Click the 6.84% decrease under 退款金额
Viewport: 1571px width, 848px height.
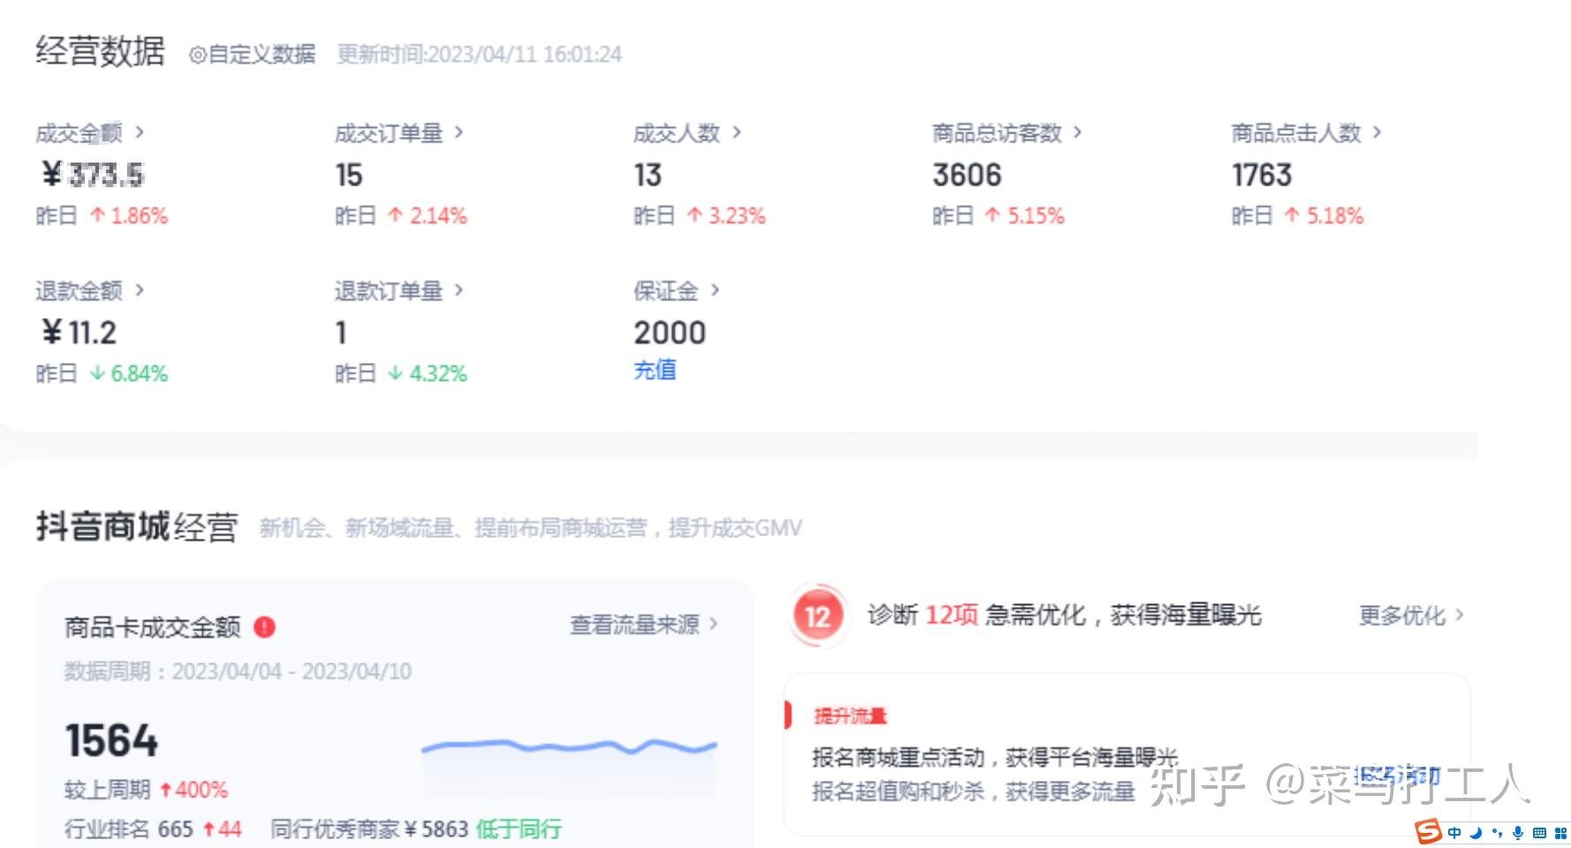pos(129,374)
